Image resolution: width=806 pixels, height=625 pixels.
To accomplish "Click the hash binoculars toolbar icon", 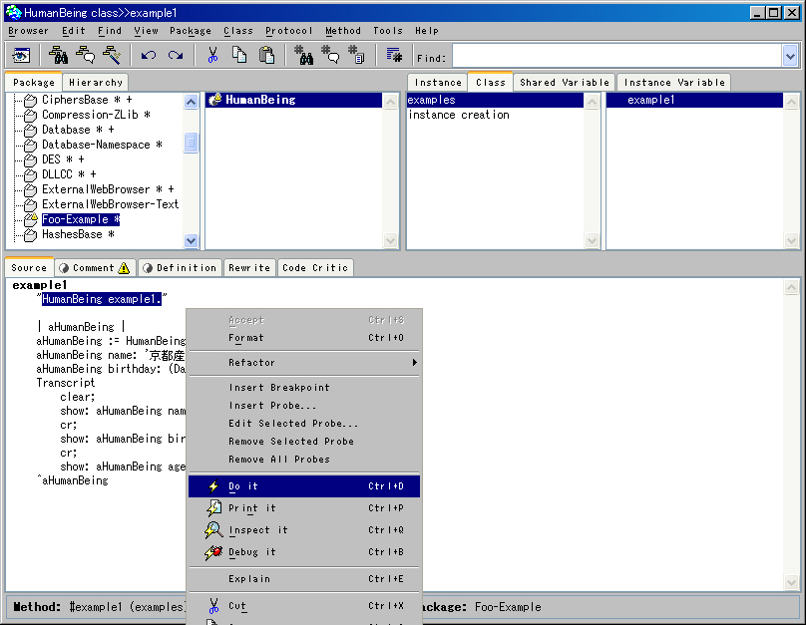I will 303,55.
